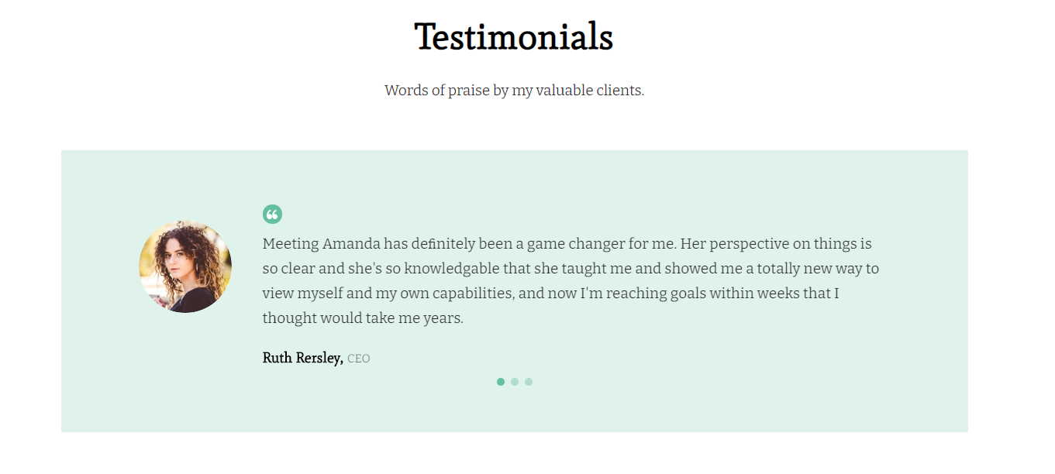Click inside the testimonial quote text
1055x474 pixels.
click(x=543, y=268)
